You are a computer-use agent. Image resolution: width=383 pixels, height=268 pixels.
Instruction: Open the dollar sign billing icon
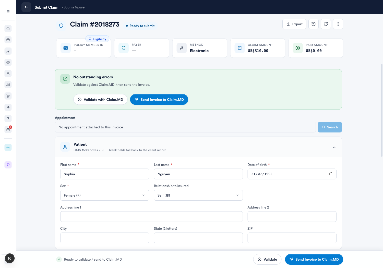tap(8, 118)
